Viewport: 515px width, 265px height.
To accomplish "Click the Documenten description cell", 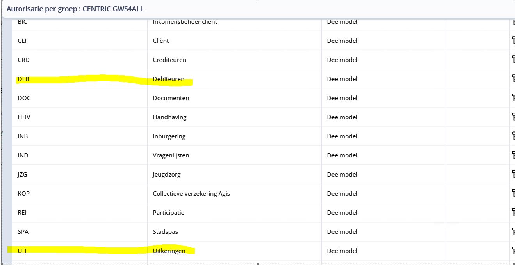I will (234, 98).
